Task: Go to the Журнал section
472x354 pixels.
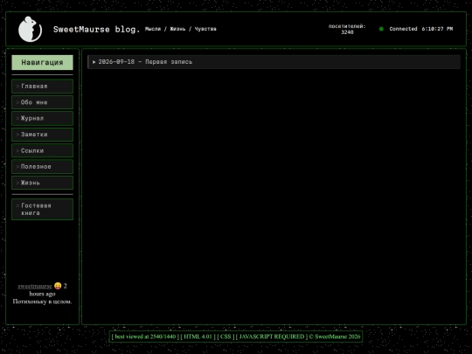Action: [42, 118]
